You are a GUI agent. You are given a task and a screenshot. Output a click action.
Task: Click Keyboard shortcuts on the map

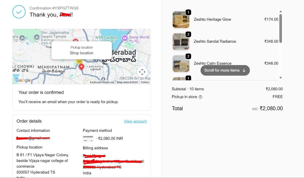[x=102, y=82]
